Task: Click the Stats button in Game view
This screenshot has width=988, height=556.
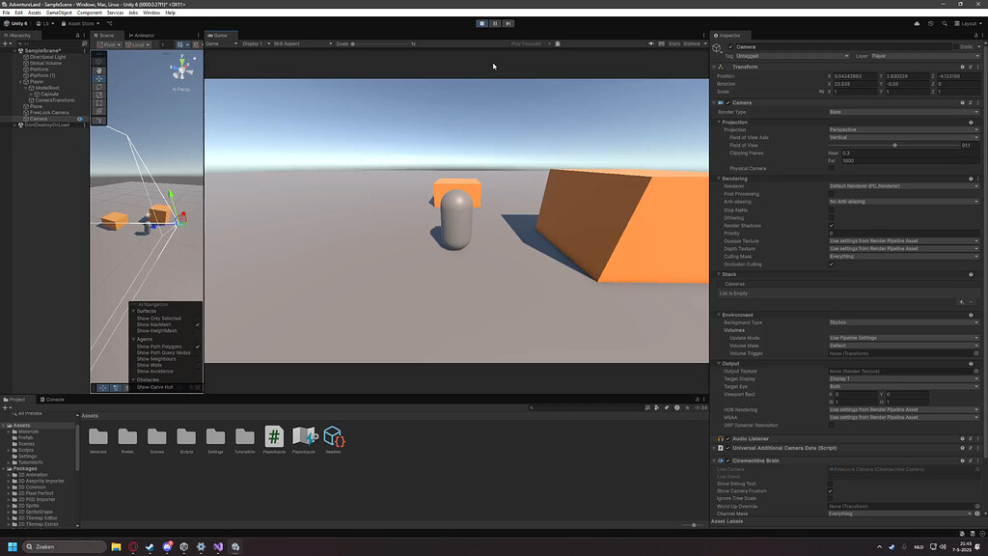Action: 674,42
